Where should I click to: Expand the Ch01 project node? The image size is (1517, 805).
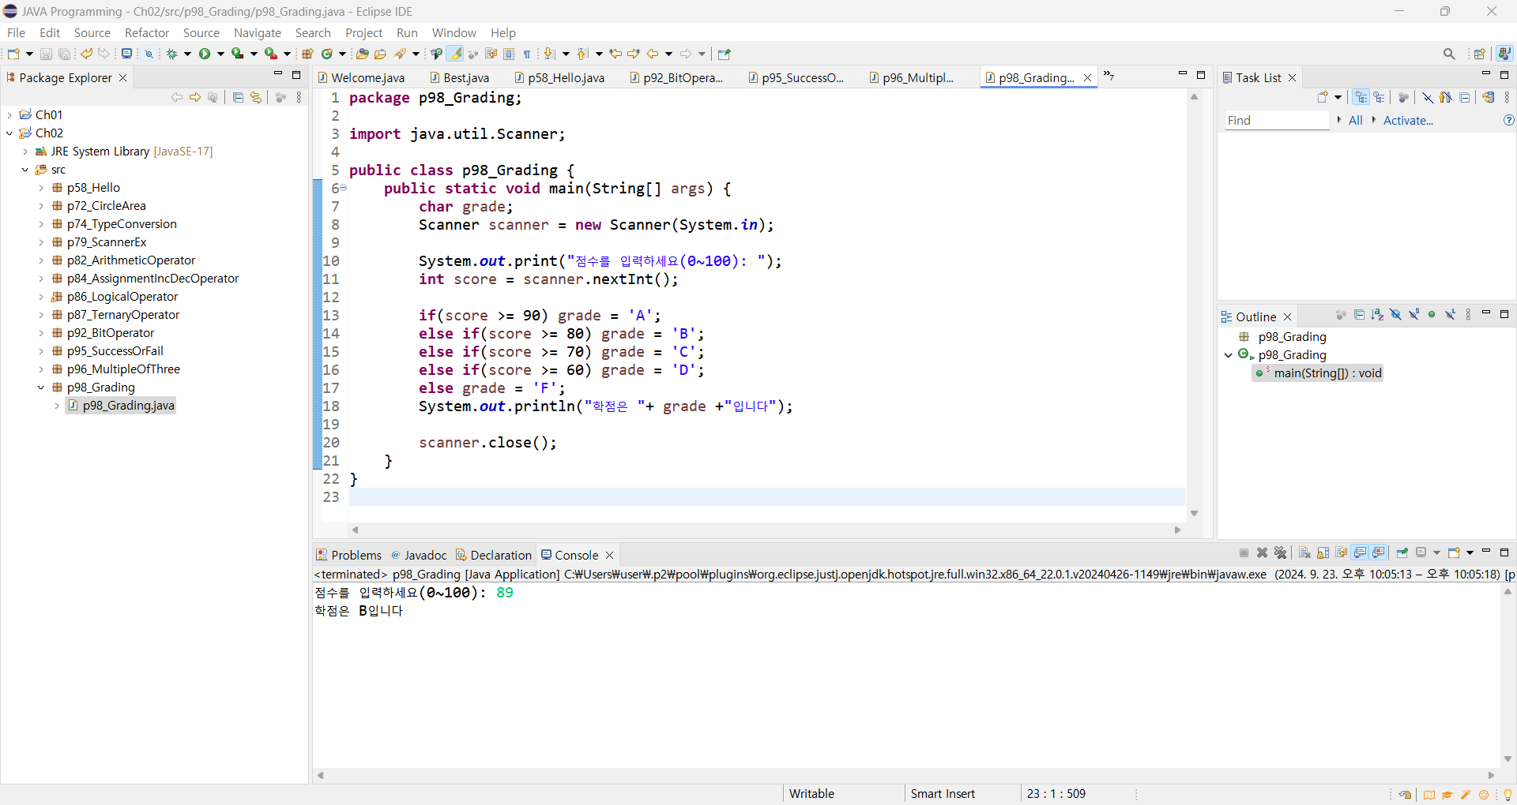tap(9, 115)
